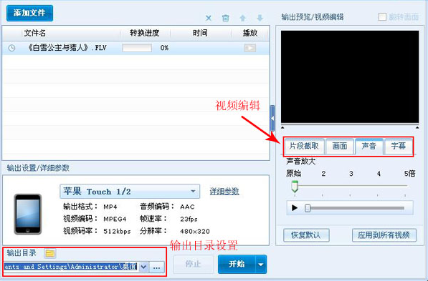Click the iPod Touch device thumbnail
Image resolution: width=428 pixels, height=281 pixels.
point(28,214)
